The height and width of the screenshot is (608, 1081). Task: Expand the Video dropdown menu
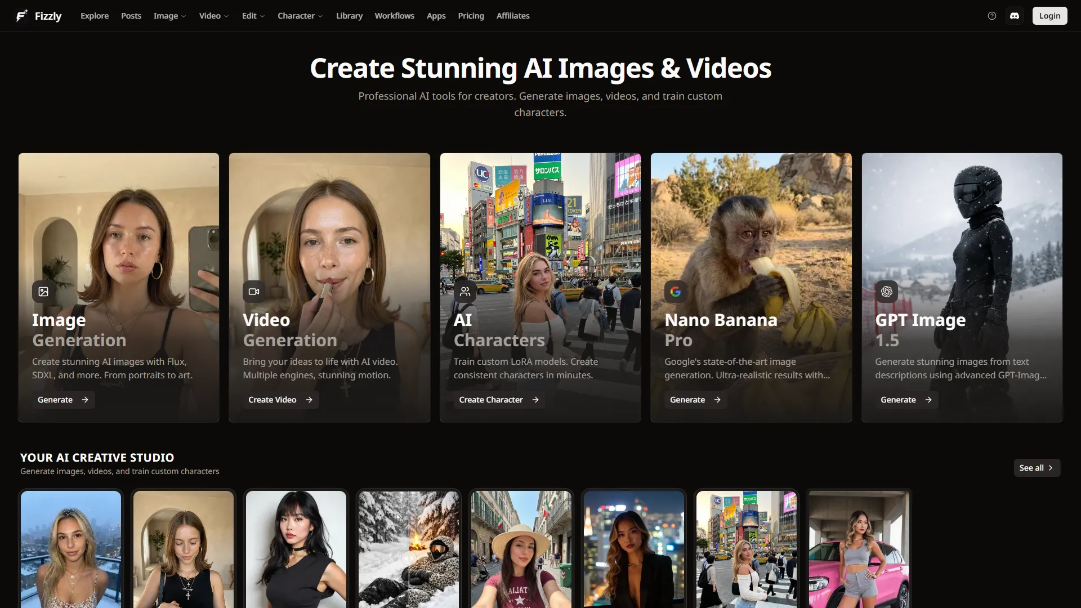click(213, 16)
